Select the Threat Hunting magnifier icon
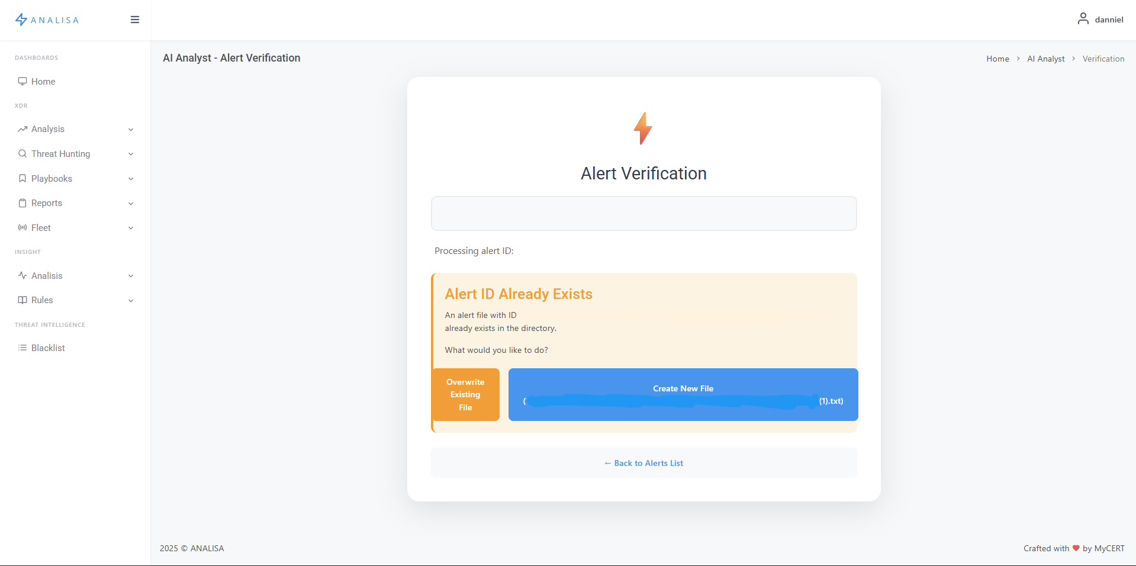This screenshot has width=1136, height=566. click(22, 153)
